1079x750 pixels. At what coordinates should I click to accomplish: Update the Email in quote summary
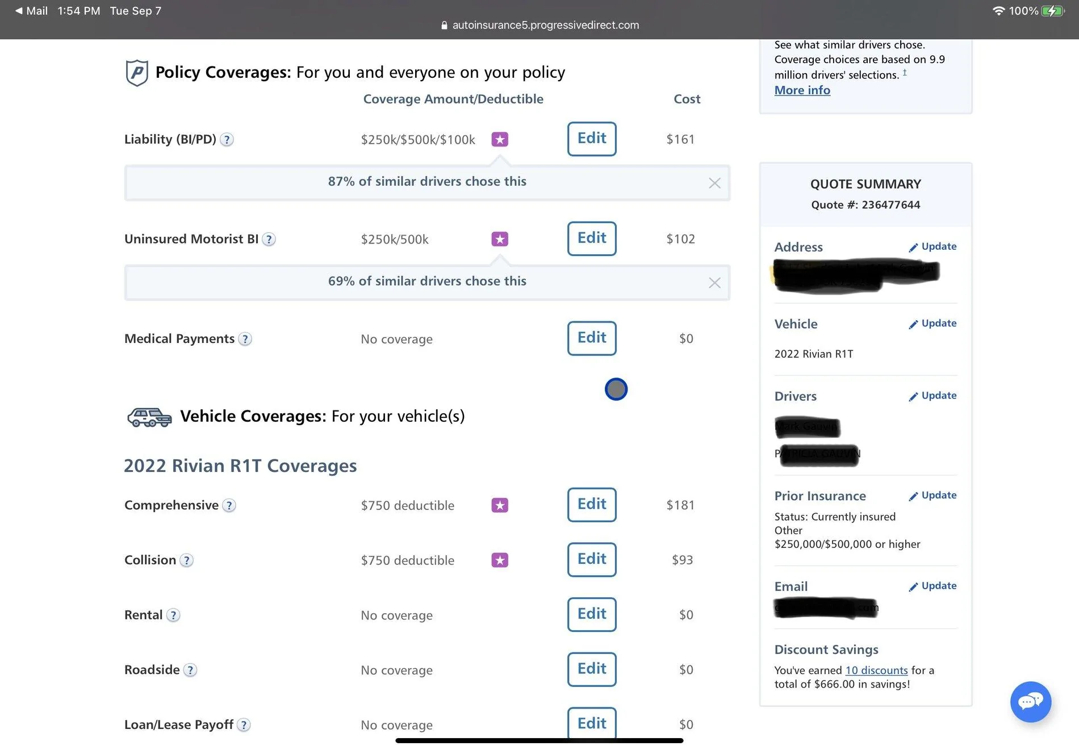coord(932,586)
